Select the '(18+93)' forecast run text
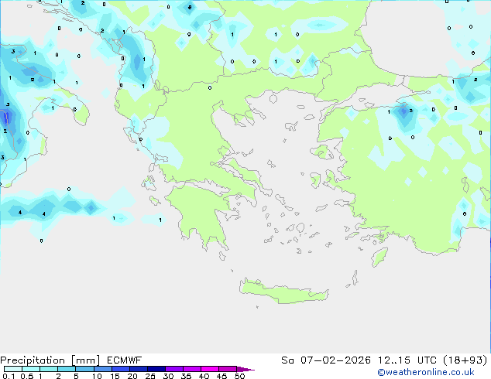Image resolution: width=491 pixels, height=379 pixels. point(465,360)
